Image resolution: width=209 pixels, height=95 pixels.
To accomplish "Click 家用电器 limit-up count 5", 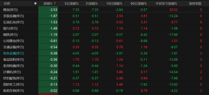I will coord(201,66).
